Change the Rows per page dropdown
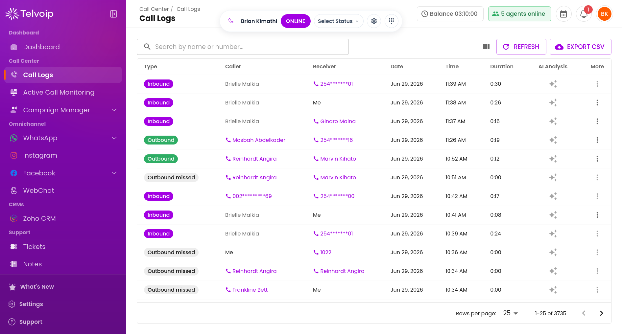 pyautogui.click(x=510, y=313)
